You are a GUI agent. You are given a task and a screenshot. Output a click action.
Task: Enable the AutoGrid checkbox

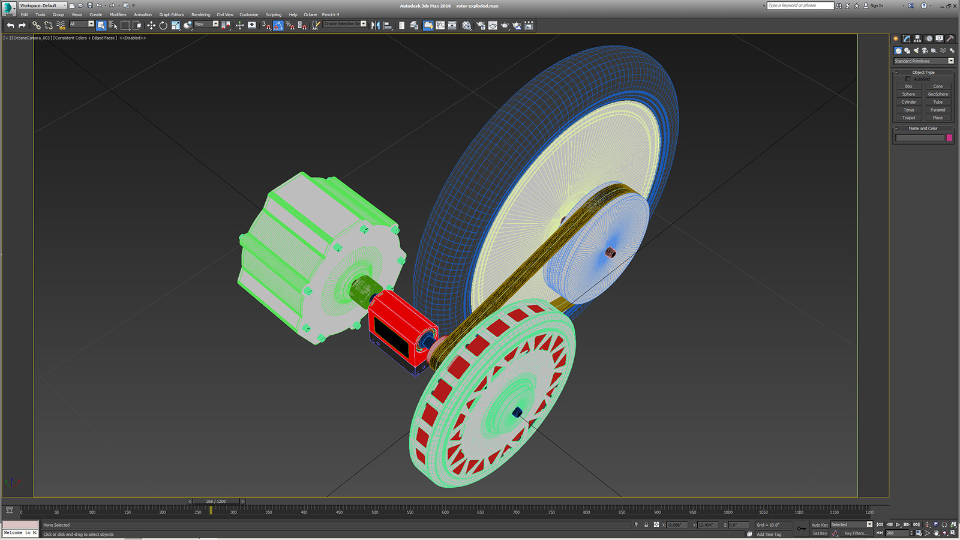pyautogui.click(x=908, y=79)
